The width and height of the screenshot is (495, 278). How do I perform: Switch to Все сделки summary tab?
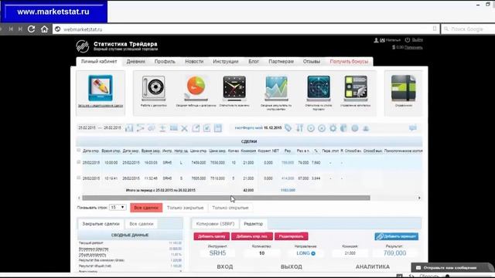coord(141,224)
